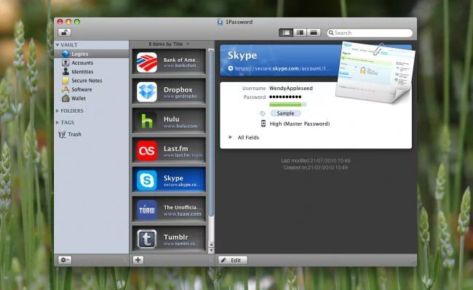This screenshot has width=473, height=290.
Task: Click the scroll down arrow in list
Action: pyautogui.click(x=212, y=250)
